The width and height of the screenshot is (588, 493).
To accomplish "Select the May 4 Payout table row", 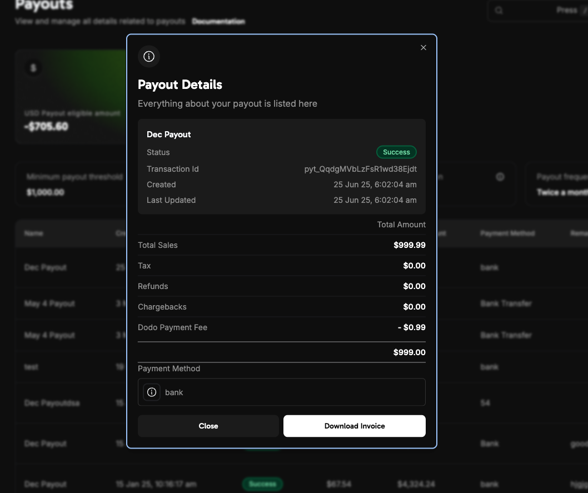I will (x=49, y=303).
